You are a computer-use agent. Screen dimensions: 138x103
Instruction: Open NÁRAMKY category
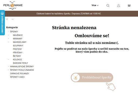coord(18,39)
